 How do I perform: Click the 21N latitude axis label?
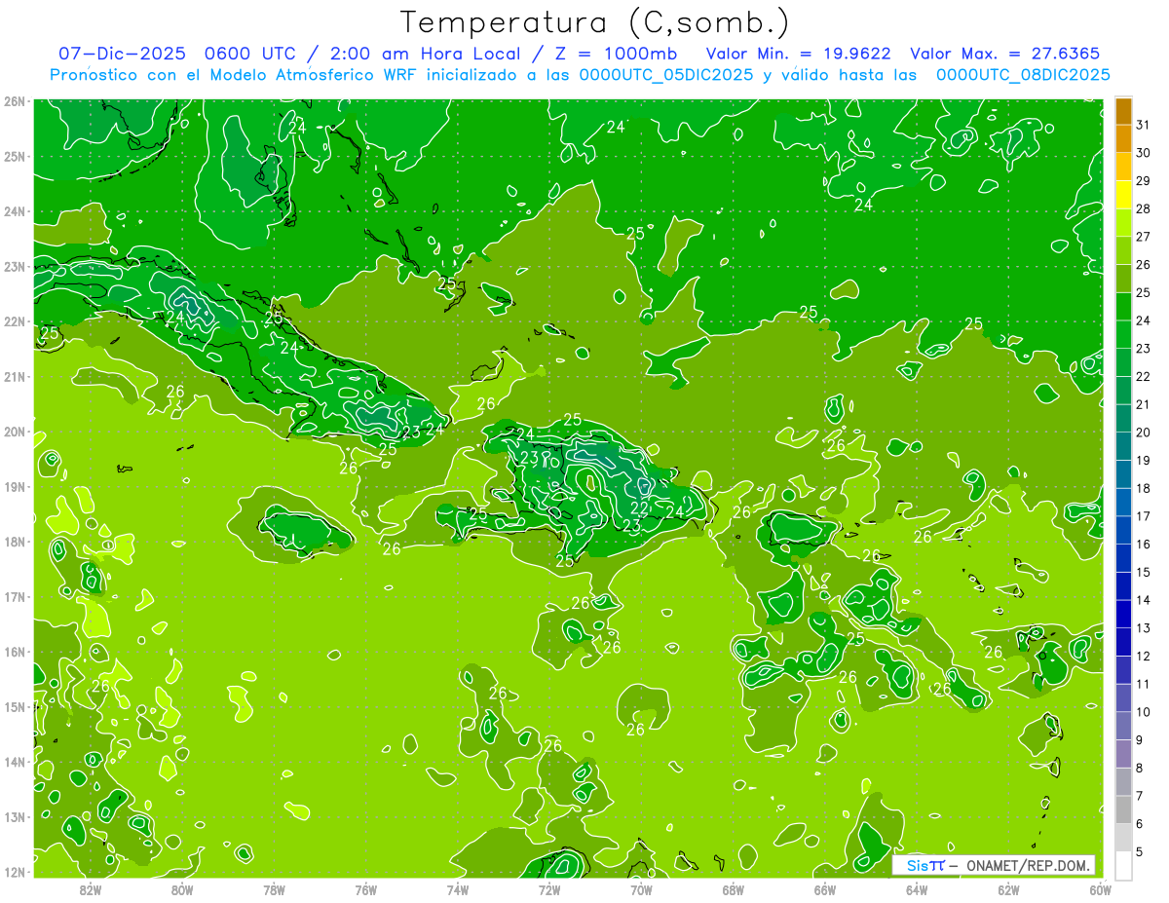(15, 377)
